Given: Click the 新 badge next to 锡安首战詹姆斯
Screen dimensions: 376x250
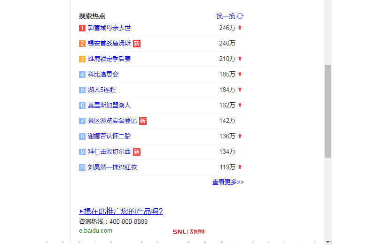Looking at the screenshot, I should coord(137,44).
